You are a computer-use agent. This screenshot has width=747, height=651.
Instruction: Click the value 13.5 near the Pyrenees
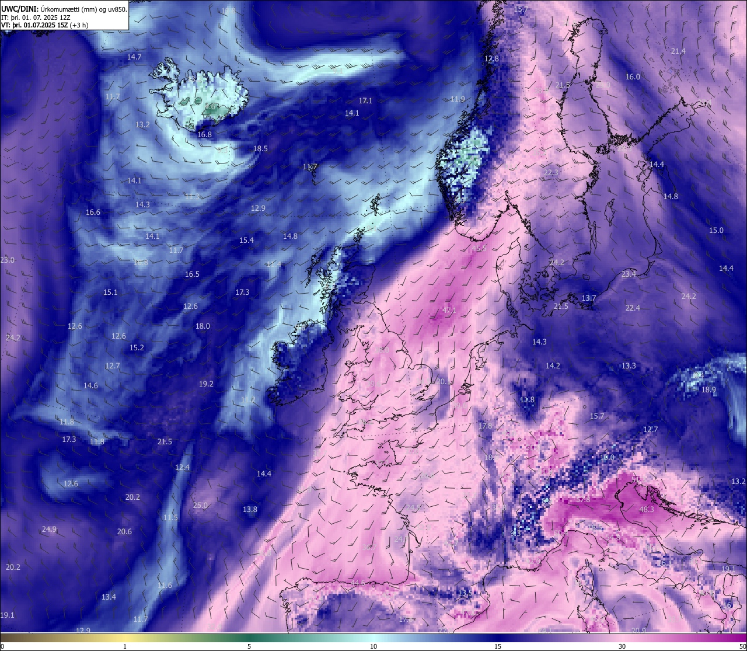[465, 593]
